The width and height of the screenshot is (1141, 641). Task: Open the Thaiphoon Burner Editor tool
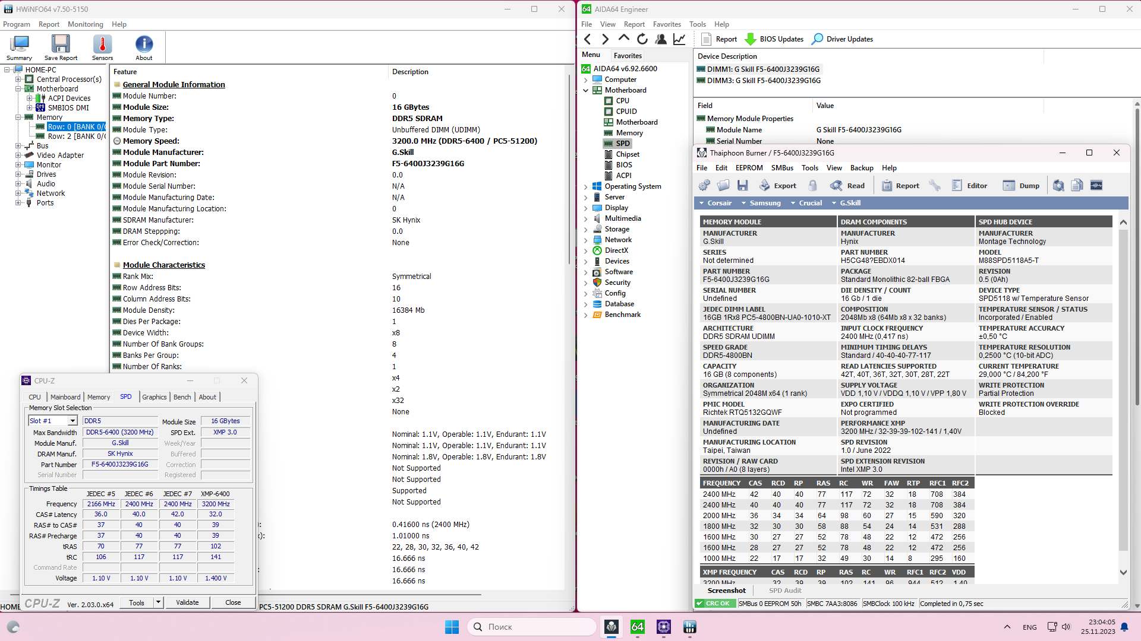[x=969, y=186]
